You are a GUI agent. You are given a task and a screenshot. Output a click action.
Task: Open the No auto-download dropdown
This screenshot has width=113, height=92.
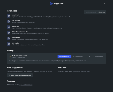coord(81,57)
